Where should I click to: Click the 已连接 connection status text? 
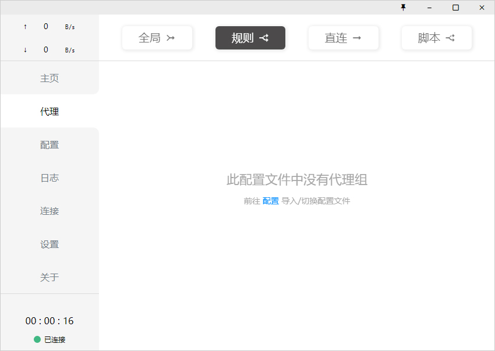tap(55, 339)
